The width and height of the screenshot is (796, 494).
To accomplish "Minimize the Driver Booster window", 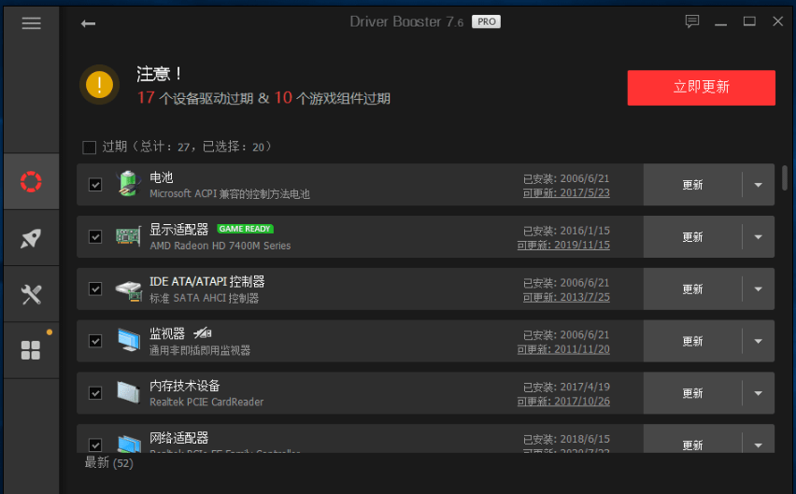I will 721,23.
